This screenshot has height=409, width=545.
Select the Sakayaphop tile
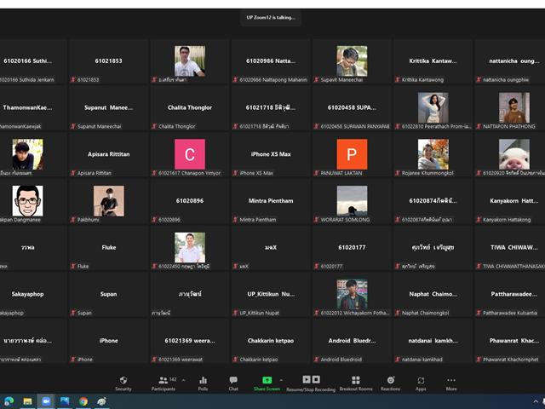[x=33, y=294]
